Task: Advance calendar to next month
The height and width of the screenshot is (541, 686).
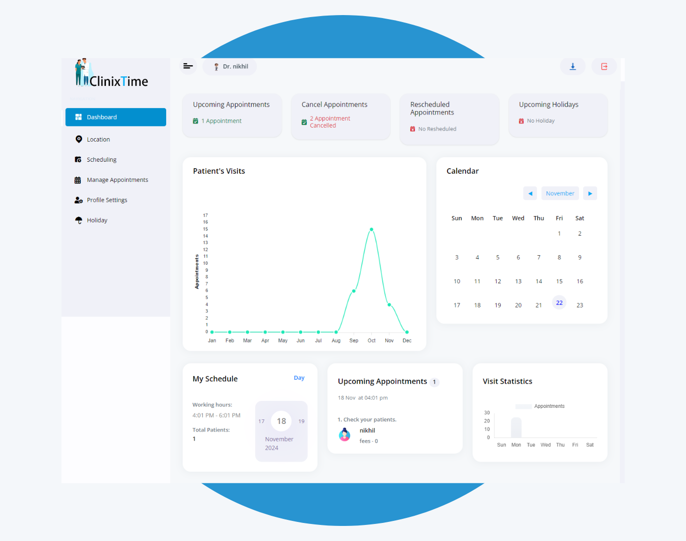Action: click(x=590, y=193)
